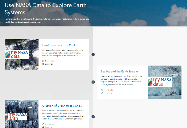
Task: Click the clock icon in Hurricanes card
Action: [x=43, y=61]
